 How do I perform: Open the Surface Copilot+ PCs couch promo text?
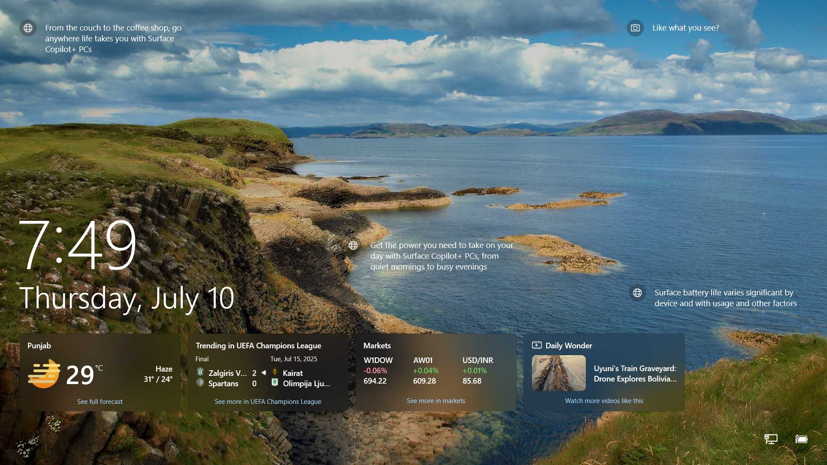coord(113,38)
